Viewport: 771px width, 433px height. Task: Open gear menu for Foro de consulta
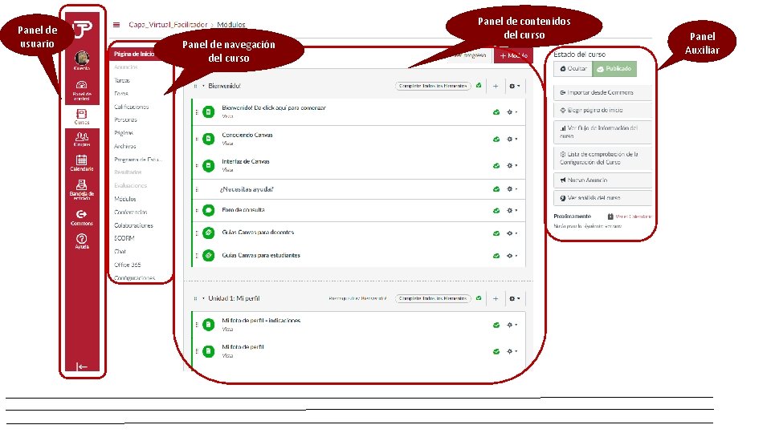[512, 211]
